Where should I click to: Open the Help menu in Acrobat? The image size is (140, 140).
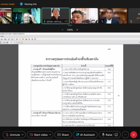click(x=2, y=37)
